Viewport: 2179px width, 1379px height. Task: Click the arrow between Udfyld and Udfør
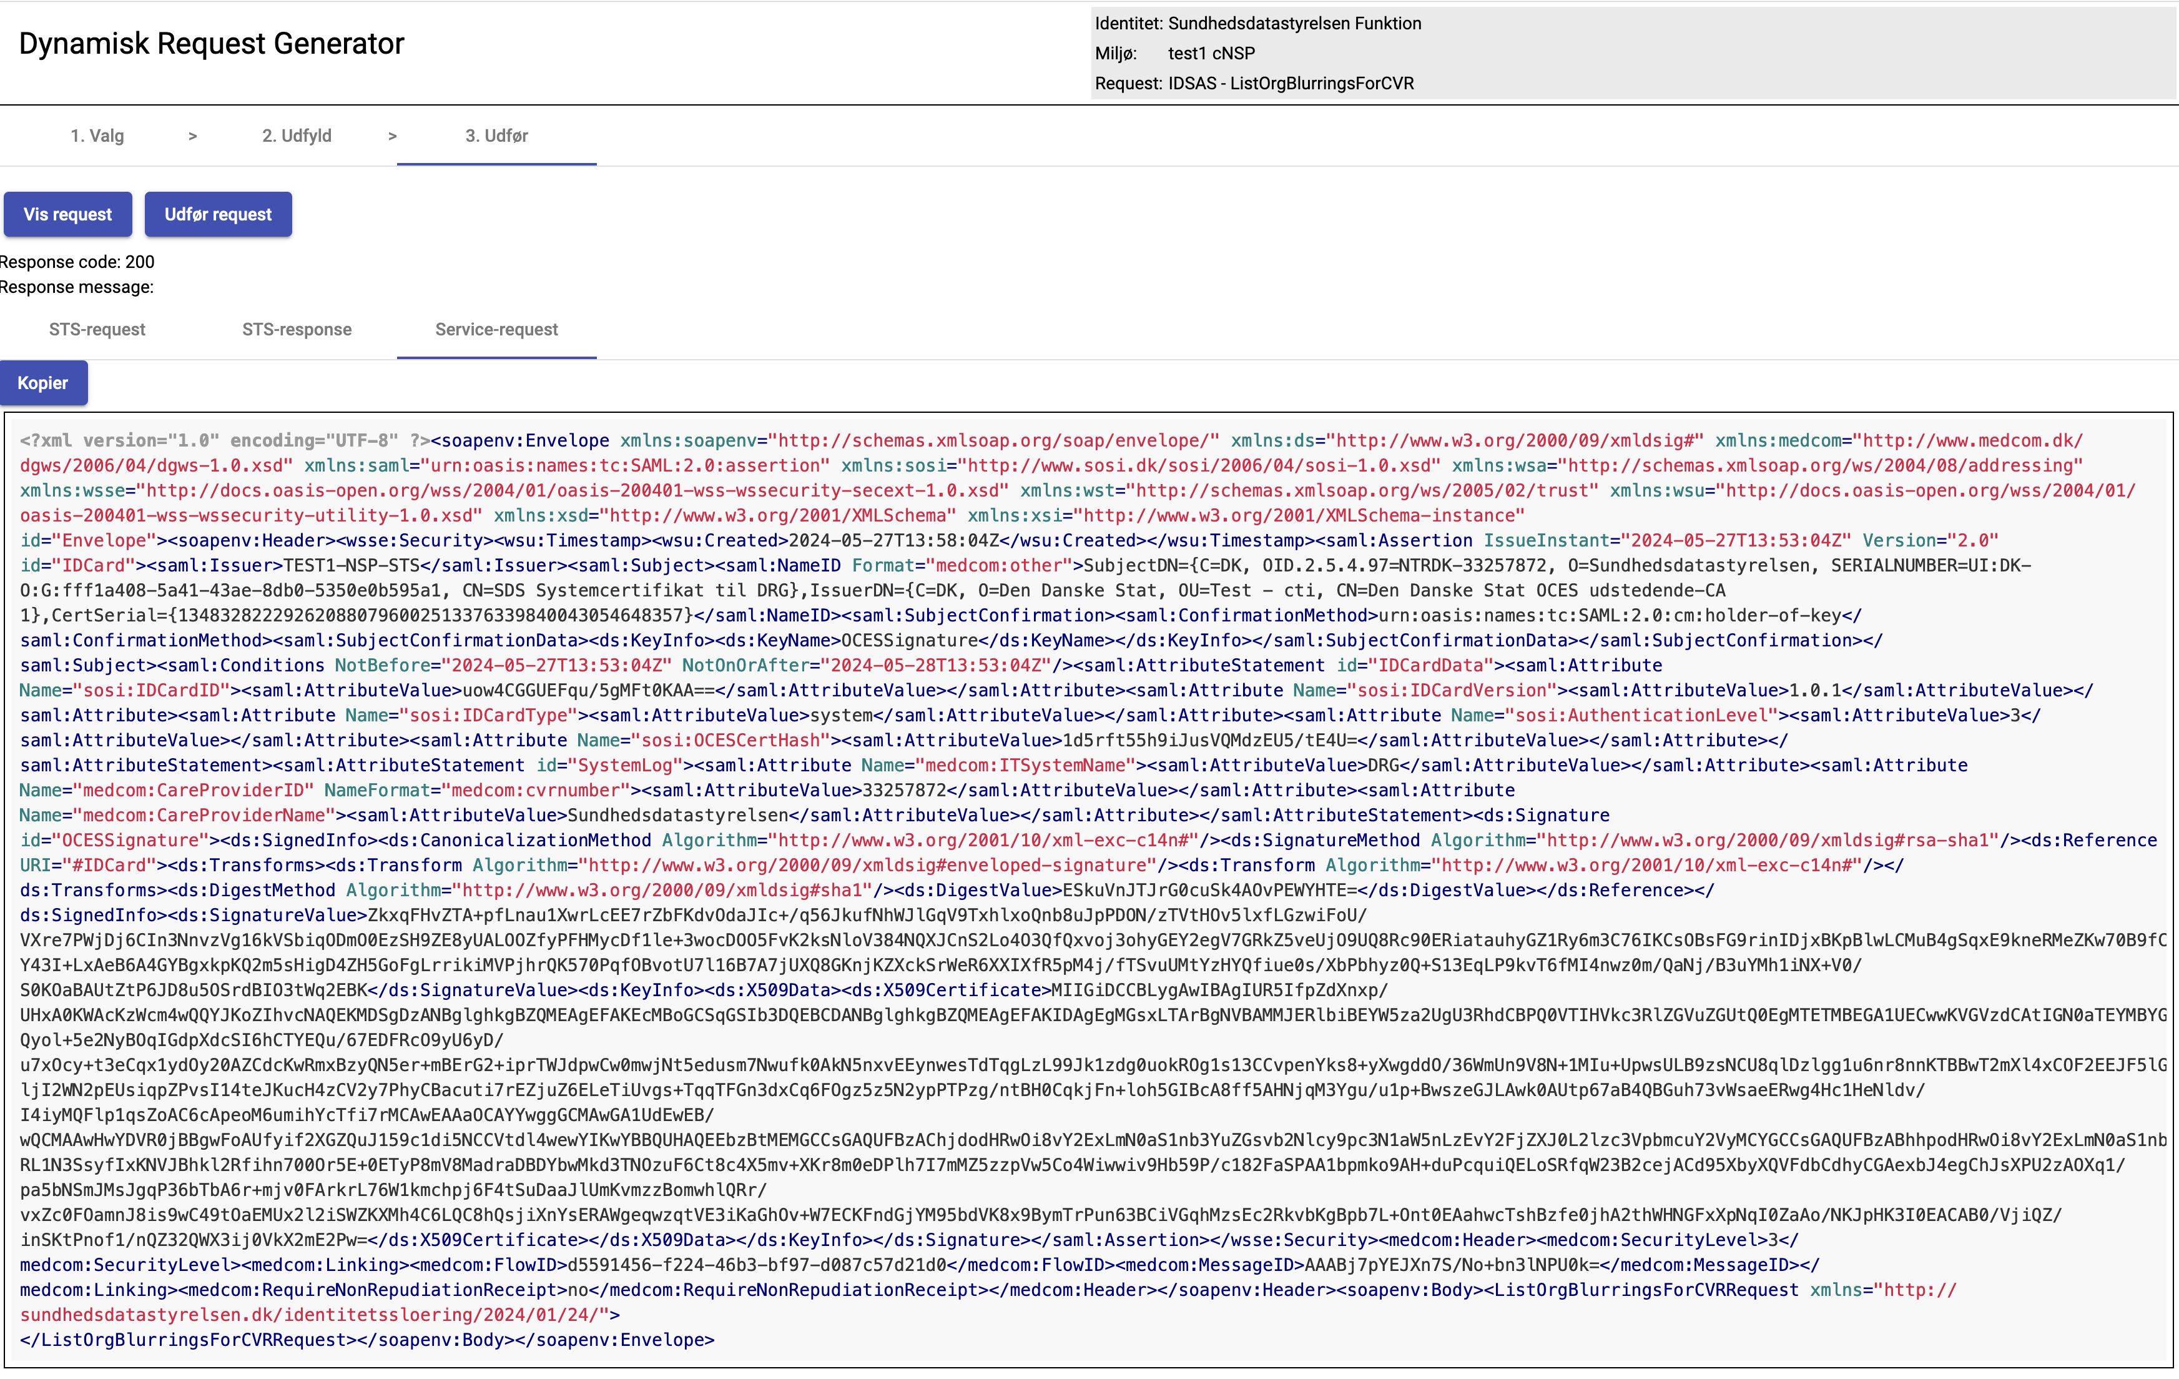[392, 136]
